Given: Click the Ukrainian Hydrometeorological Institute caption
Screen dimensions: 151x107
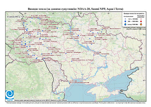Looking at the screenshot, I should coord(41,100).
